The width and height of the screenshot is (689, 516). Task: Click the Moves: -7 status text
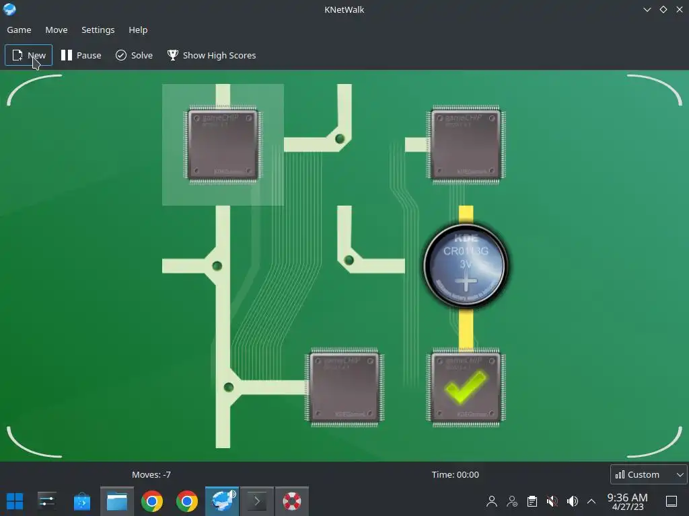click(151, 474)
